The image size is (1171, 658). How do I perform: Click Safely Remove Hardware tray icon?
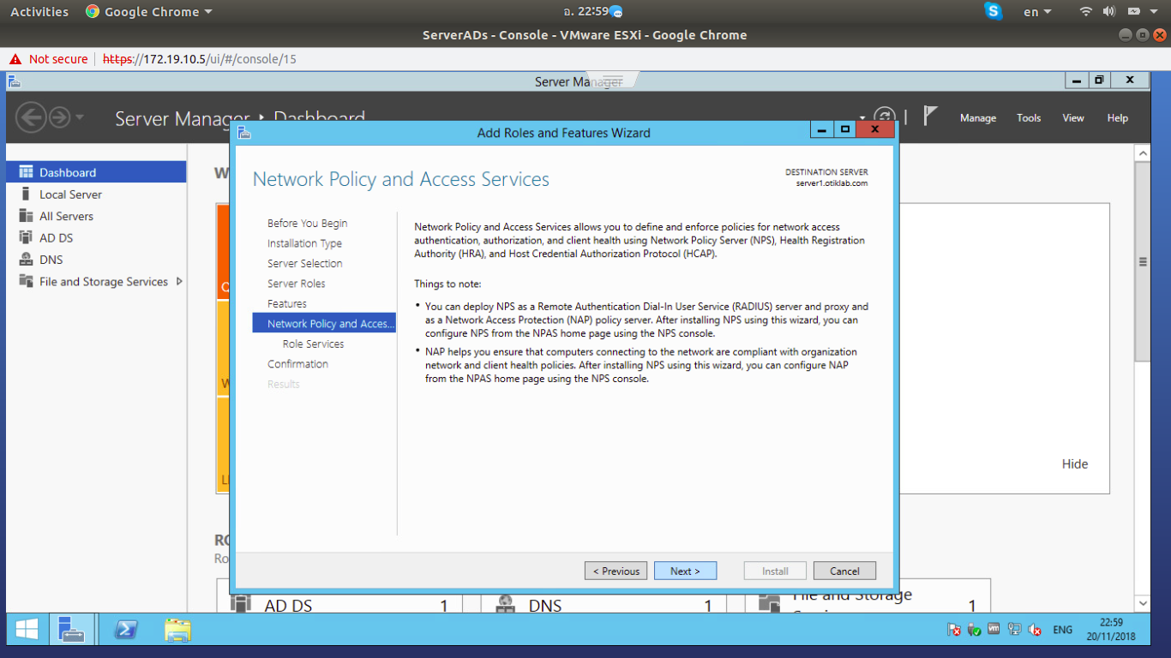(x=974, y=630)
